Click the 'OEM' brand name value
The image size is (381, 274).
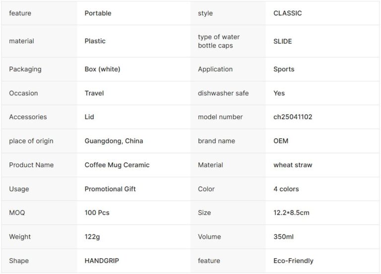[281, 141]
